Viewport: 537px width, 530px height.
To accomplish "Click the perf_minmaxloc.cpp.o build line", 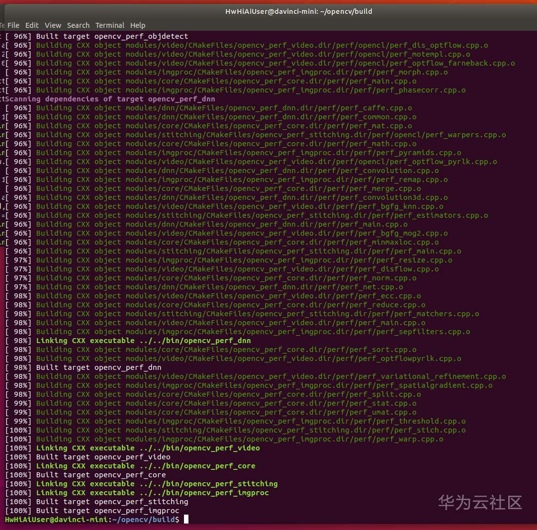I will click(x=222, y=242).
